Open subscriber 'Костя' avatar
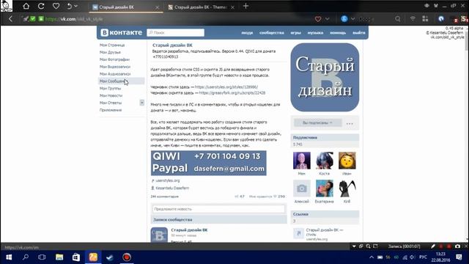Screen dimensions: 469x264 coord(324,161)
